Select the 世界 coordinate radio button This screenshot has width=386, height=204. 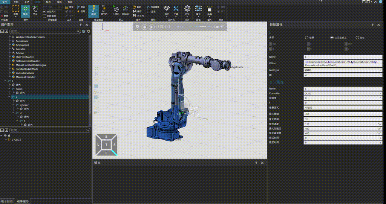pos(307,38)
